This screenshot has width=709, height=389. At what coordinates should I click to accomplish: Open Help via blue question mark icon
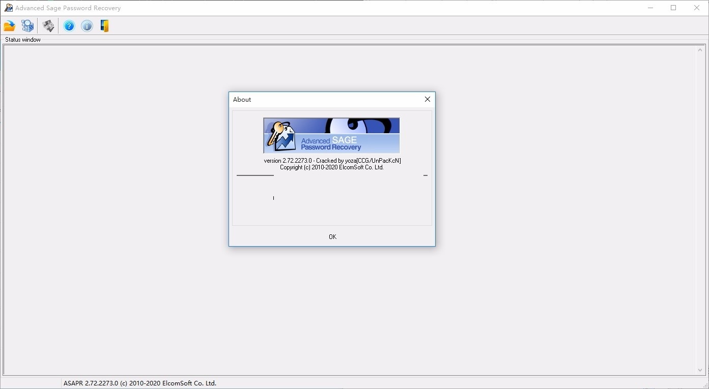(69, 26)
